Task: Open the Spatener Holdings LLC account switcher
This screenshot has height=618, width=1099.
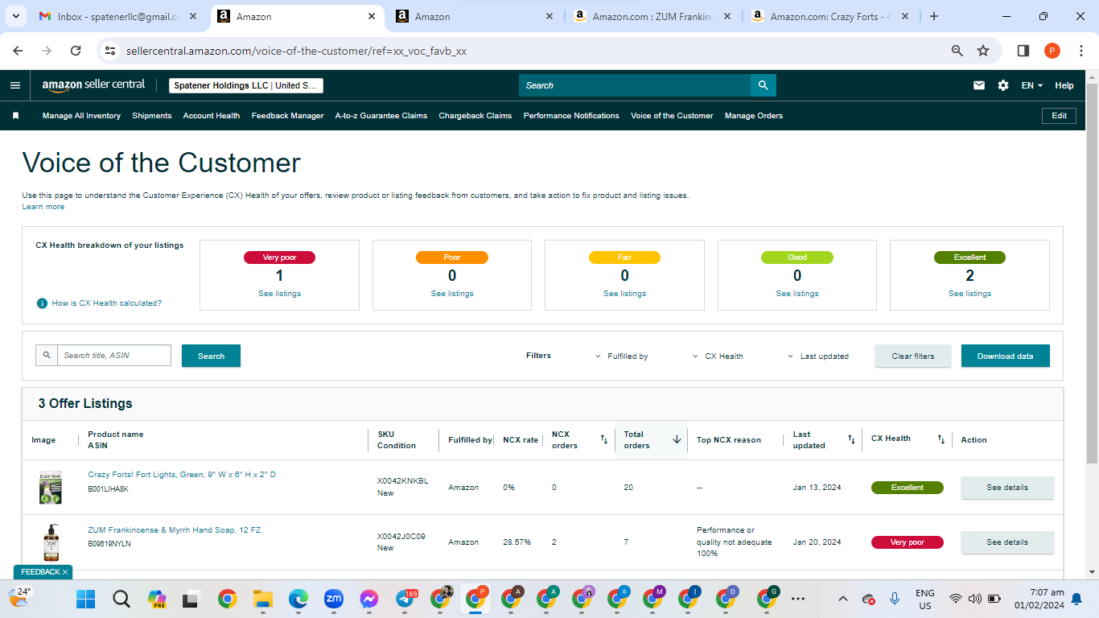Action: click(x=246, y=85)
